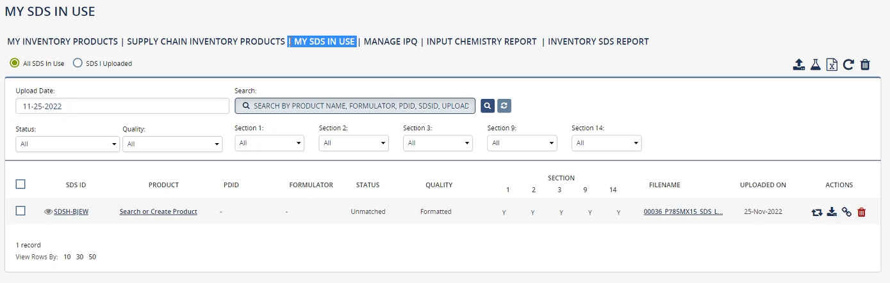Image resolution: width=890 pixels, height=283 pixels.
Task: Click the Formatted quality cell
Action: pyautogui.click(x=436, y=211)
